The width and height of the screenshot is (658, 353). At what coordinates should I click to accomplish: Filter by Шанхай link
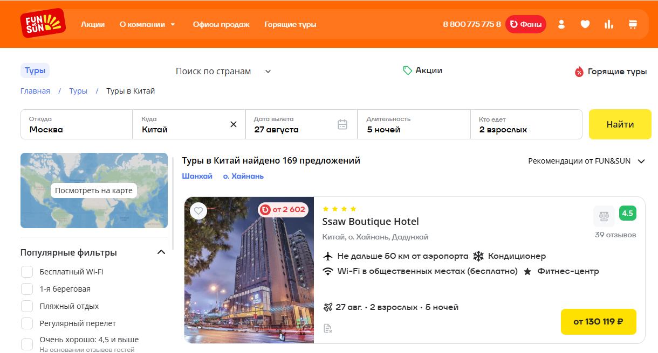[197, 176]
